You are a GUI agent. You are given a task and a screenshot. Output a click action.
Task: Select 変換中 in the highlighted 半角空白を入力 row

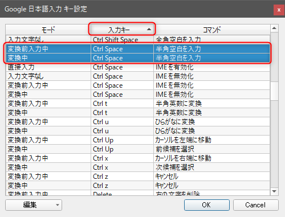[48, 58]
